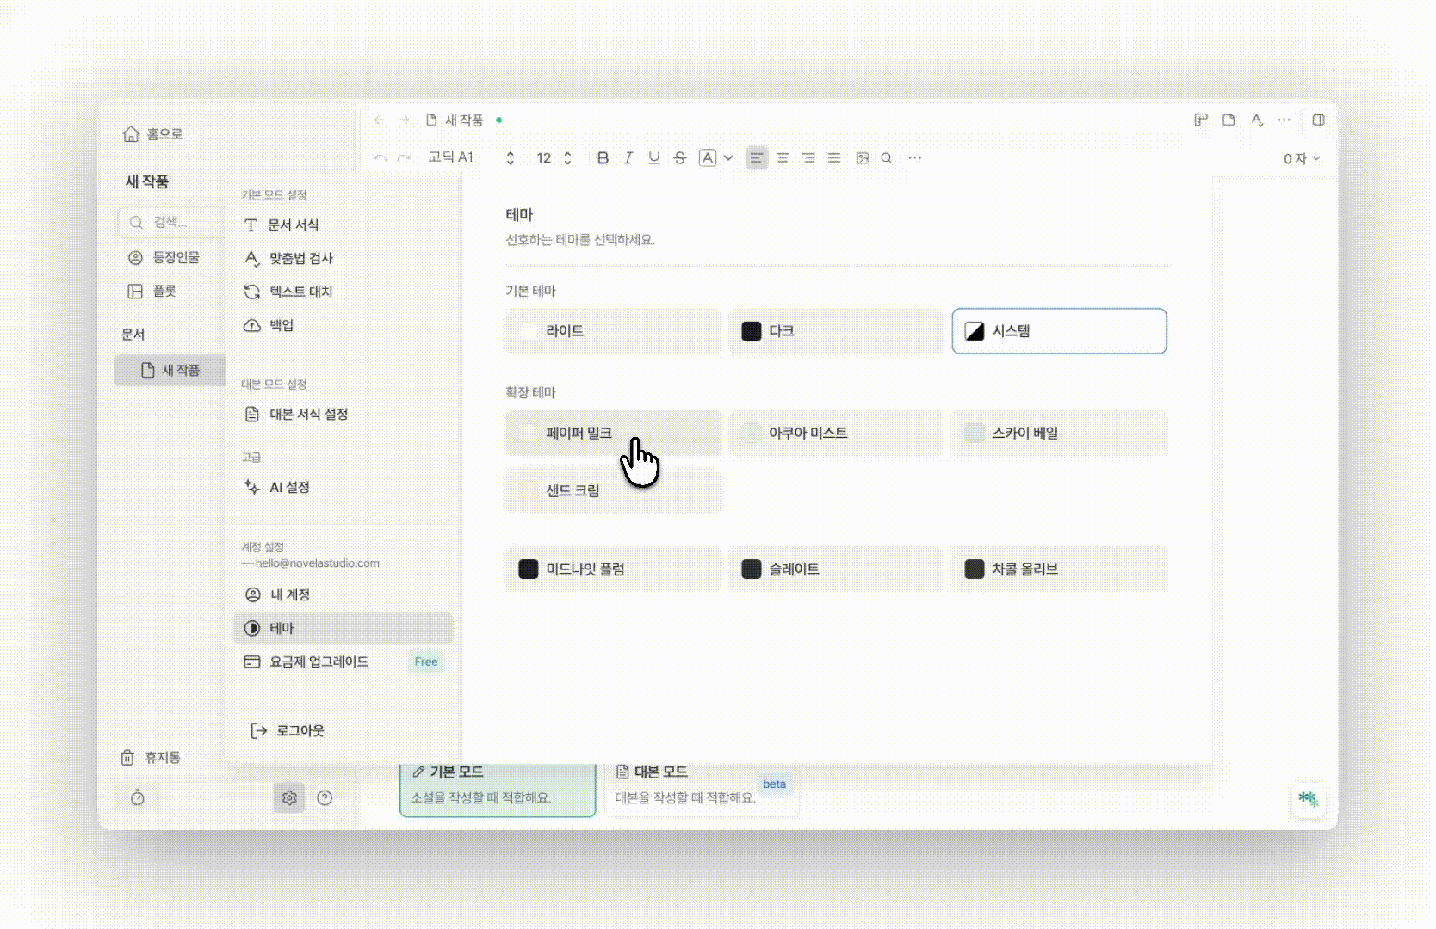The image size is (1436, 929).
Task: Toggle underline text formatting
Action: tap(654, 158)
